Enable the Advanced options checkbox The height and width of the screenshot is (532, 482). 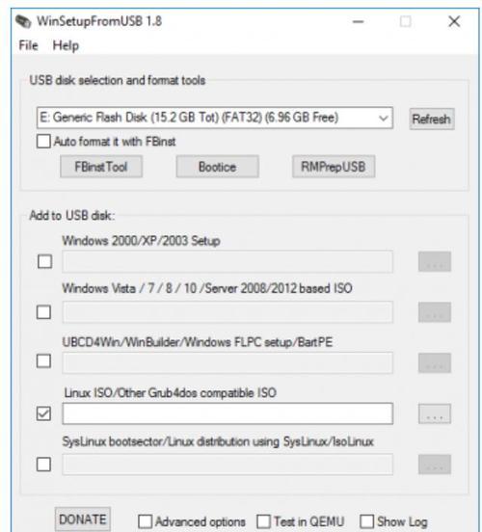pyautogui.click(x=146, y=521)
